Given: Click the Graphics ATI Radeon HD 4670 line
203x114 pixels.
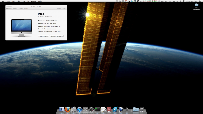Looking at the screenshot, I should (49, 26).
